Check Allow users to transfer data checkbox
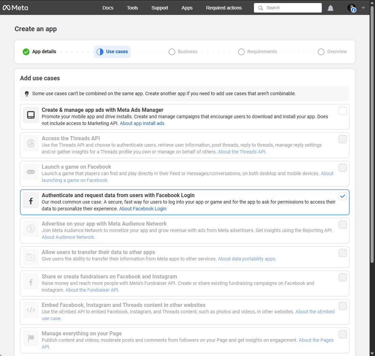The height and width of the screenshot is (356, 375). point(342,253)
